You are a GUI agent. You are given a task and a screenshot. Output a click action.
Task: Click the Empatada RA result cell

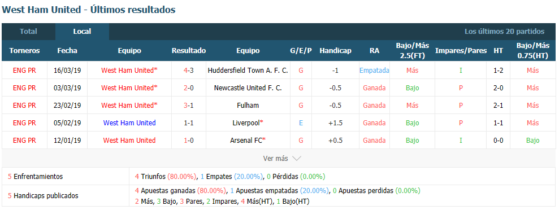pyautogui.click(x=374, y=71)
